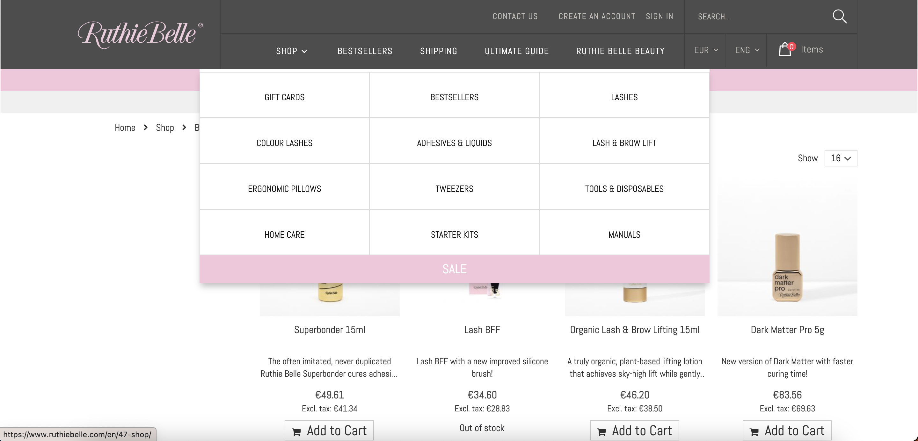918x441 pixels.
Task: Select GIFT CARDS from the shop menu
Action: pos(284,97)
